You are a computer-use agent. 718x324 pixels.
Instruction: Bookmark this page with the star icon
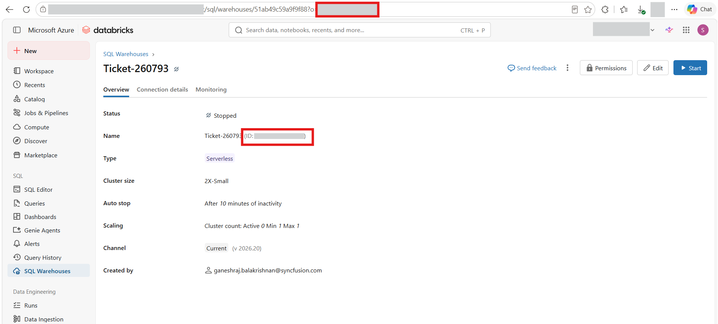point(588,10)
